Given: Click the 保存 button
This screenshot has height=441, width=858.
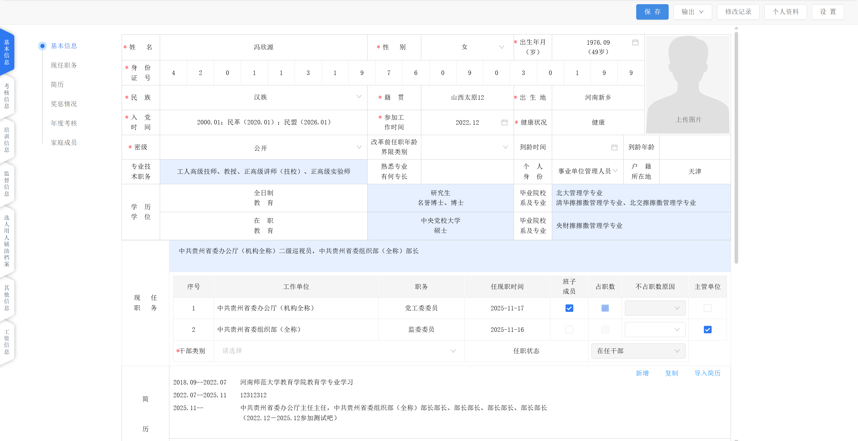Looking at the screenshot, I should tap(652, 12).
